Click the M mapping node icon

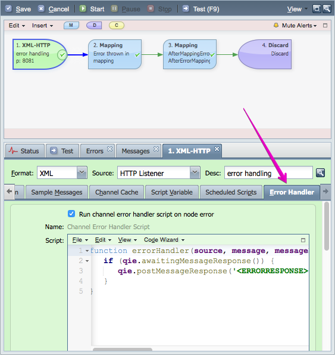pyautogui.click(x=71, y=25)
